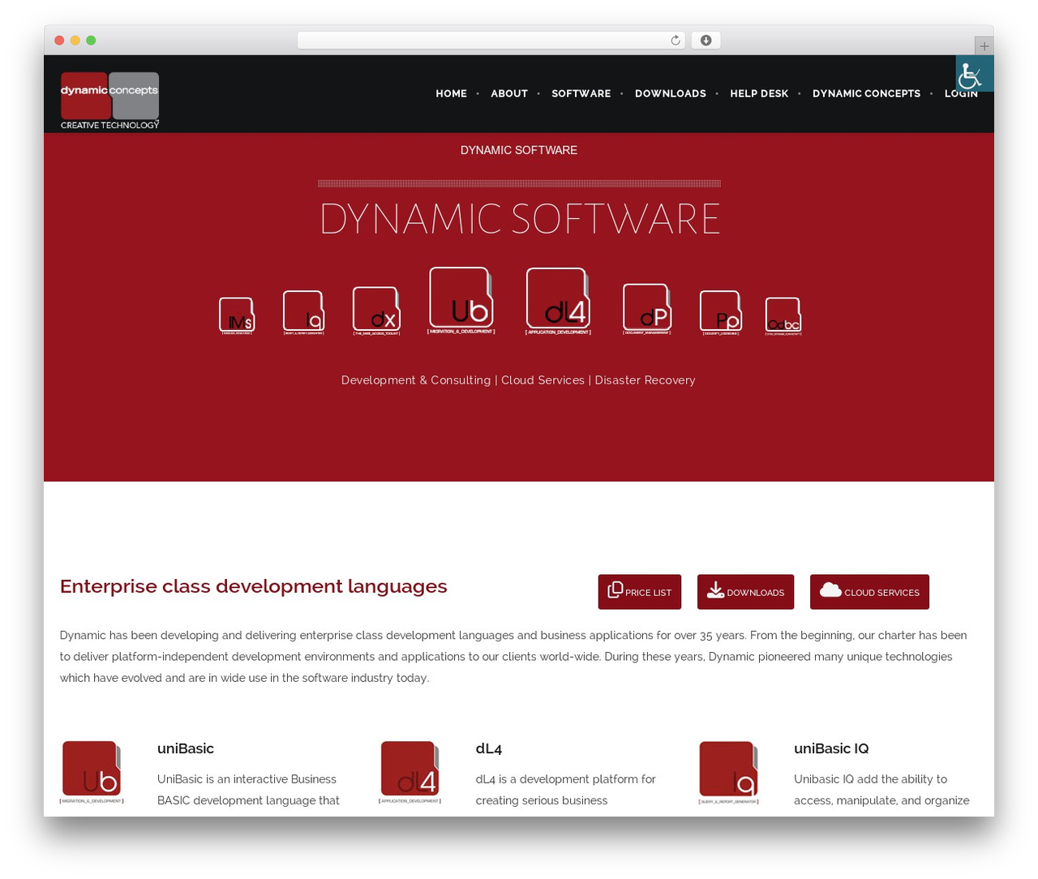Screen dimensions: 1038x879
Task: Go to the Home menu item
Action: (x=452, y=94)
